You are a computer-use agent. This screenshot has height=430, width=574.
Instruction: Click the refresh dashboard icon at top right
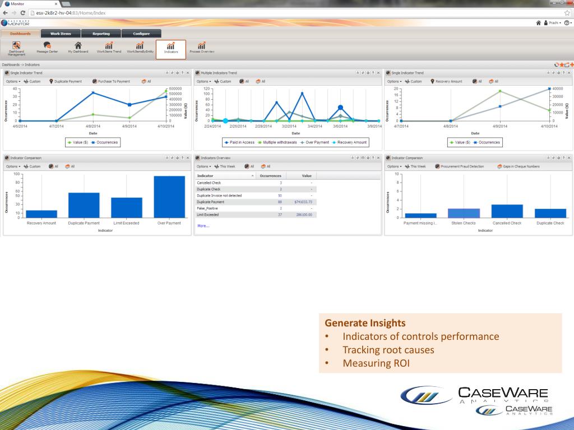coord(557,65)
